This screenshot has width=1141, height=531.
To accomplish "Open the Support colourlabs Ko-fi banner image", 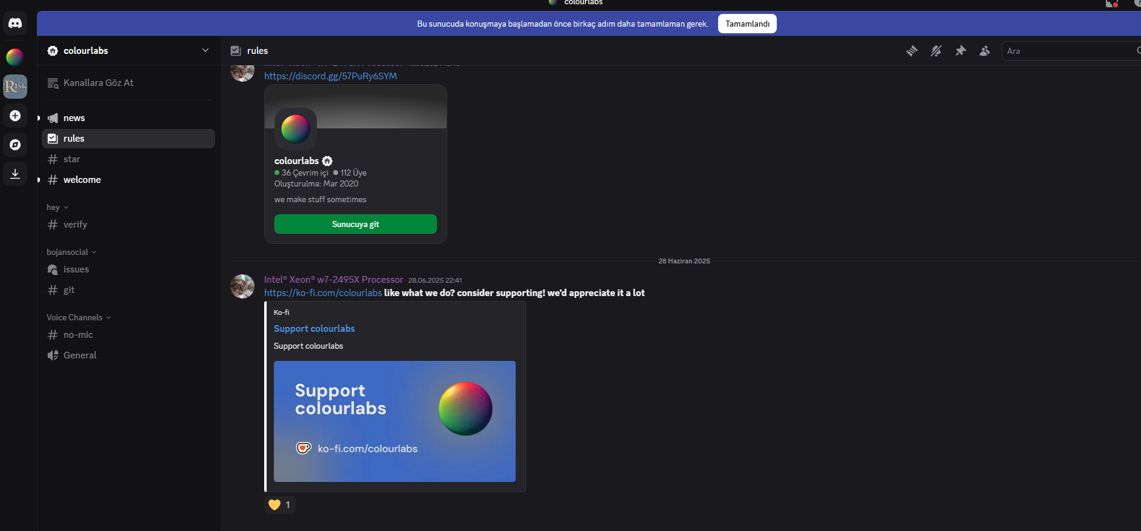I will [394, 421].
